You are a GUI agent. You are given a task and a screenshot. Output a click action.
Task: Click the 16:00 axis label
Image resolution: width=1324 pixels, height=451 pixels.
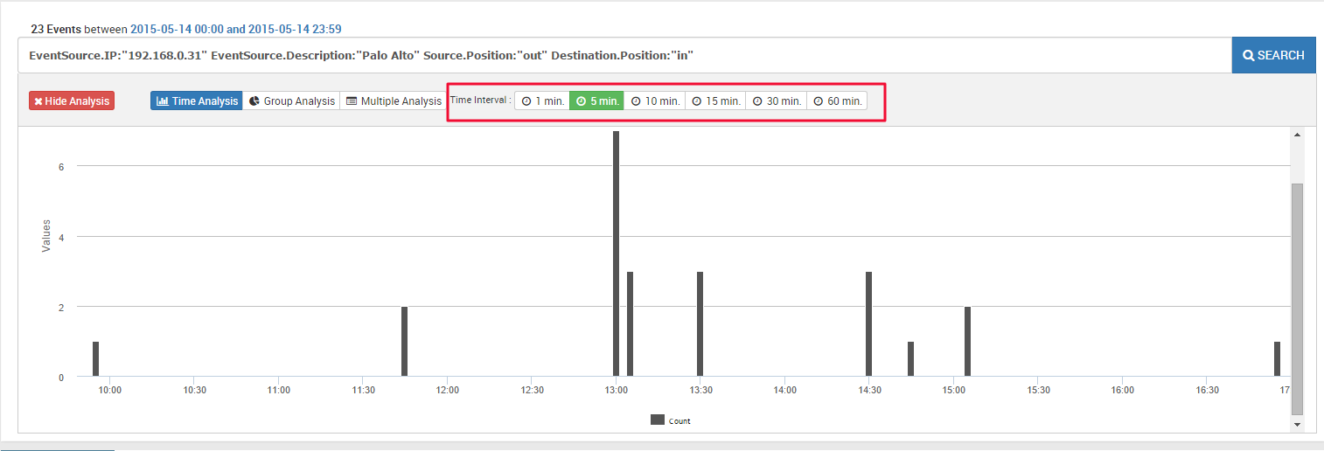click(1122, 391)
